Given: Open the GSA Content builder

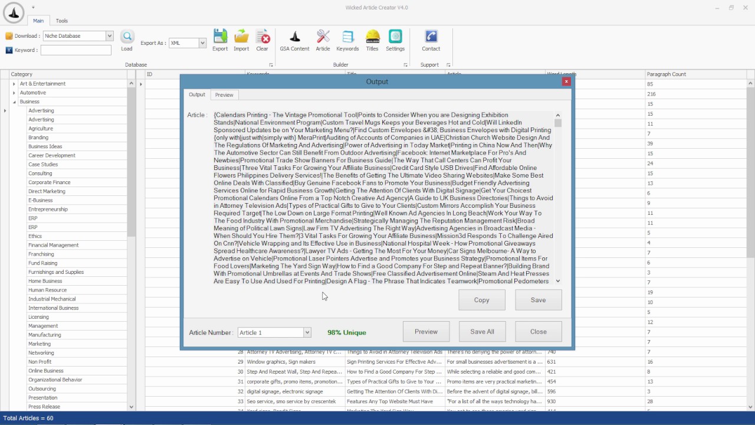Looking at the screenshot, I should point(294,41).
